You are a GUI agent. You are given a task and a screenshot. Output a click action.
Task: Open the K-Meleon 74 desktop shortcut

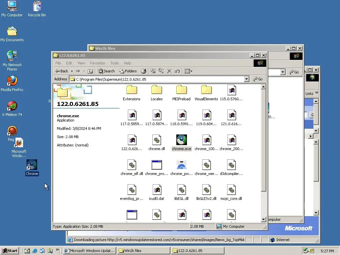pyautogui.click(x=12, y=109)
